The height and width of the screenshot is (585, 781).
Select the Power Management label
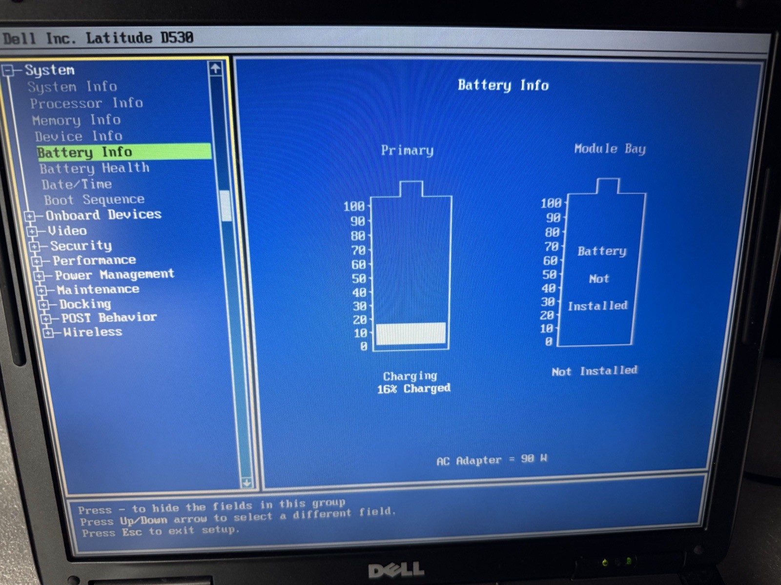point(114,275)
